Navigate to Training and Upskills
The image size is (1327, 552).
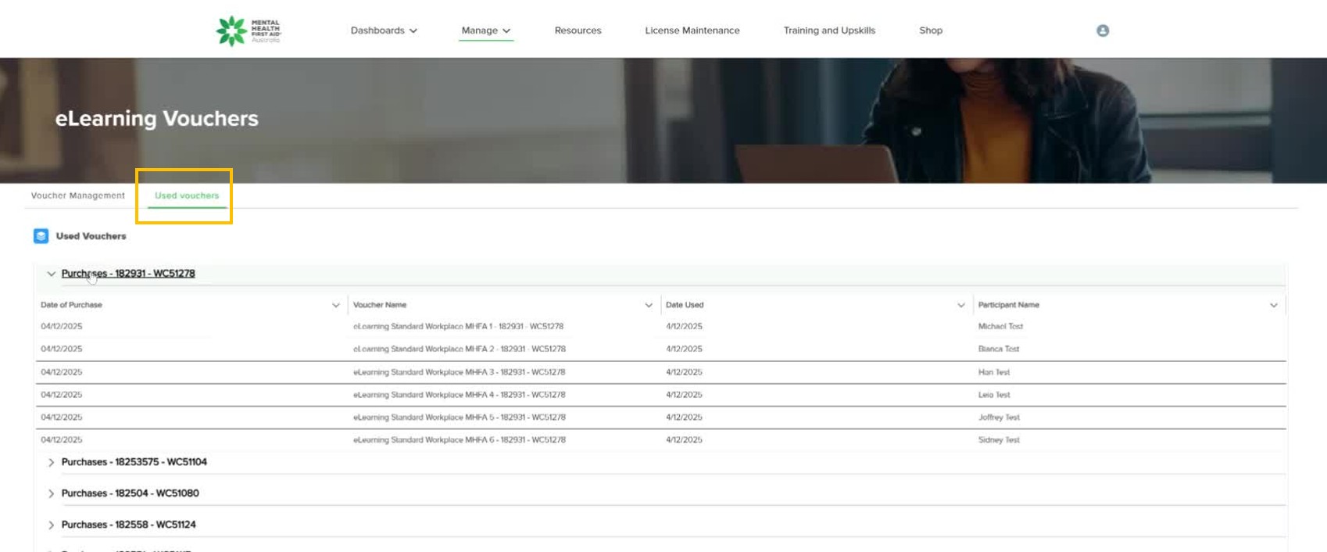829,30
